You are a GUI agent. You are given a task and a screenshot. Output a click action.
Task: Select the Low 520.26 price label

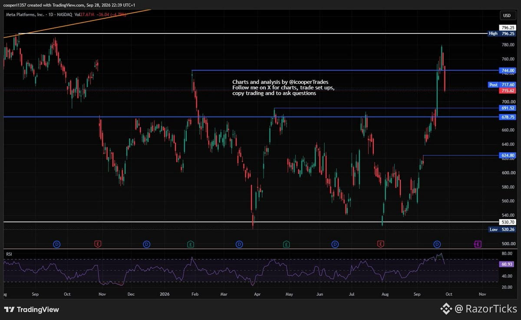point(501,229)
